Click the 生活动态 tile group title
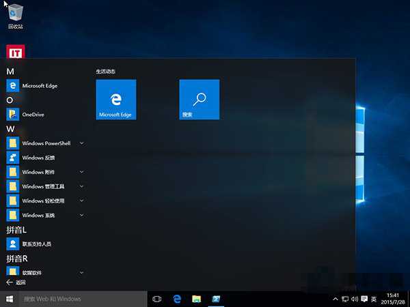This screenshot has height=307, width=410. coord(105,71)
